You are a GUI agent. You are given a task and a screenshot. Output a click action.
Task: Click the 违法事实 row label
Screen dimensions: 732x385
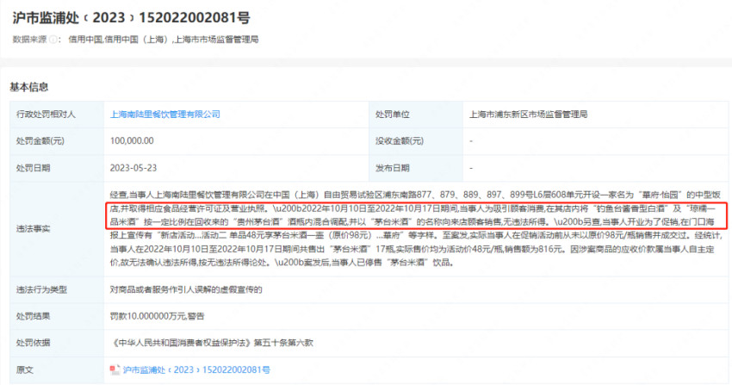coord(33,228)
